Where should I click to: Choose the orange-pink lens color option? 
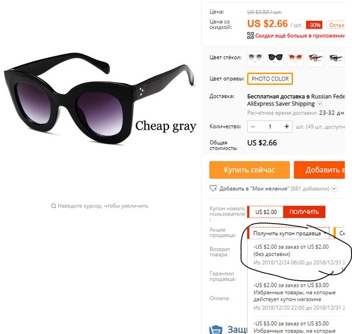[295, 59]
